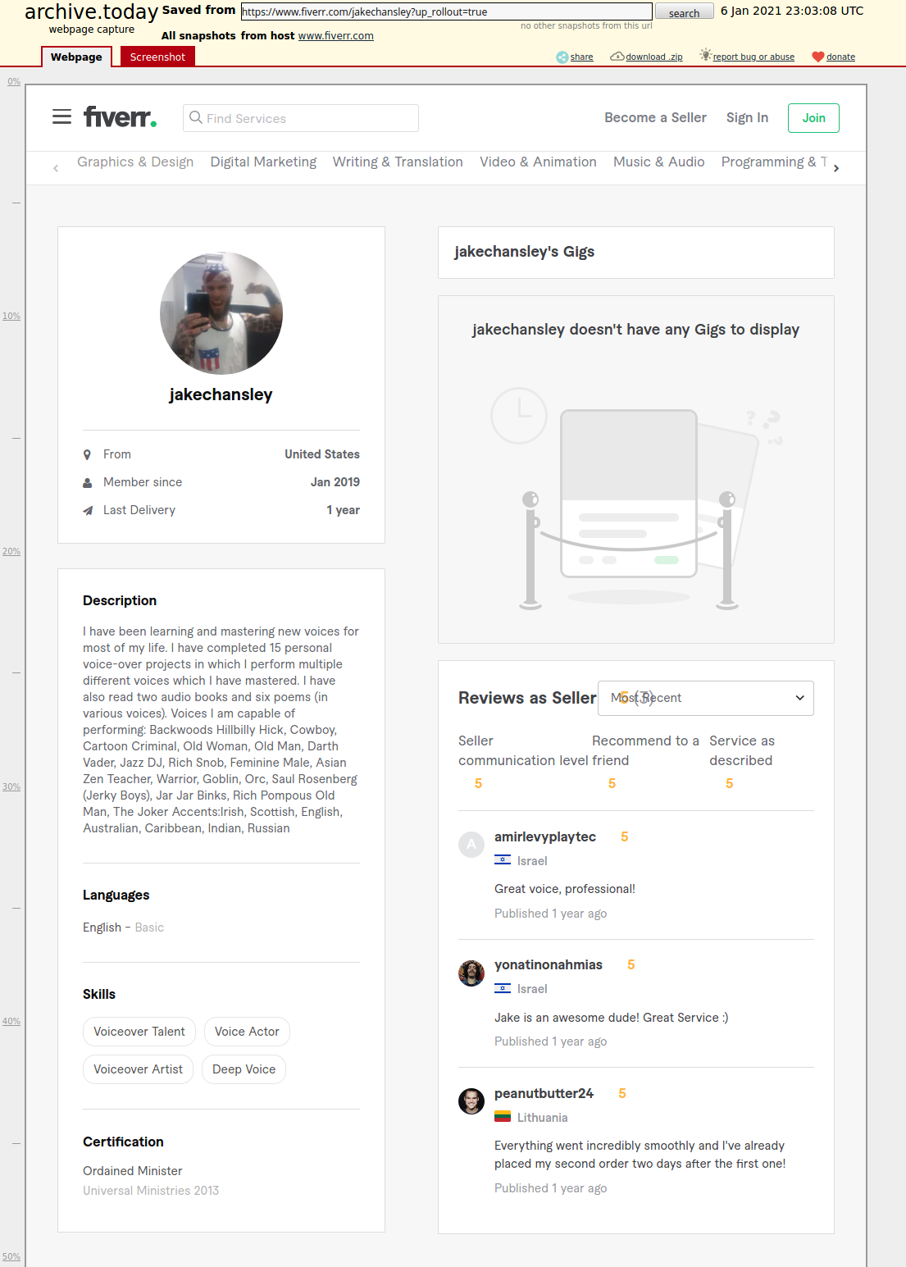The image size is (906, 1267).
Task: Click the Israel flag under yonatinonahmias
Action: [x=503, y=988]
